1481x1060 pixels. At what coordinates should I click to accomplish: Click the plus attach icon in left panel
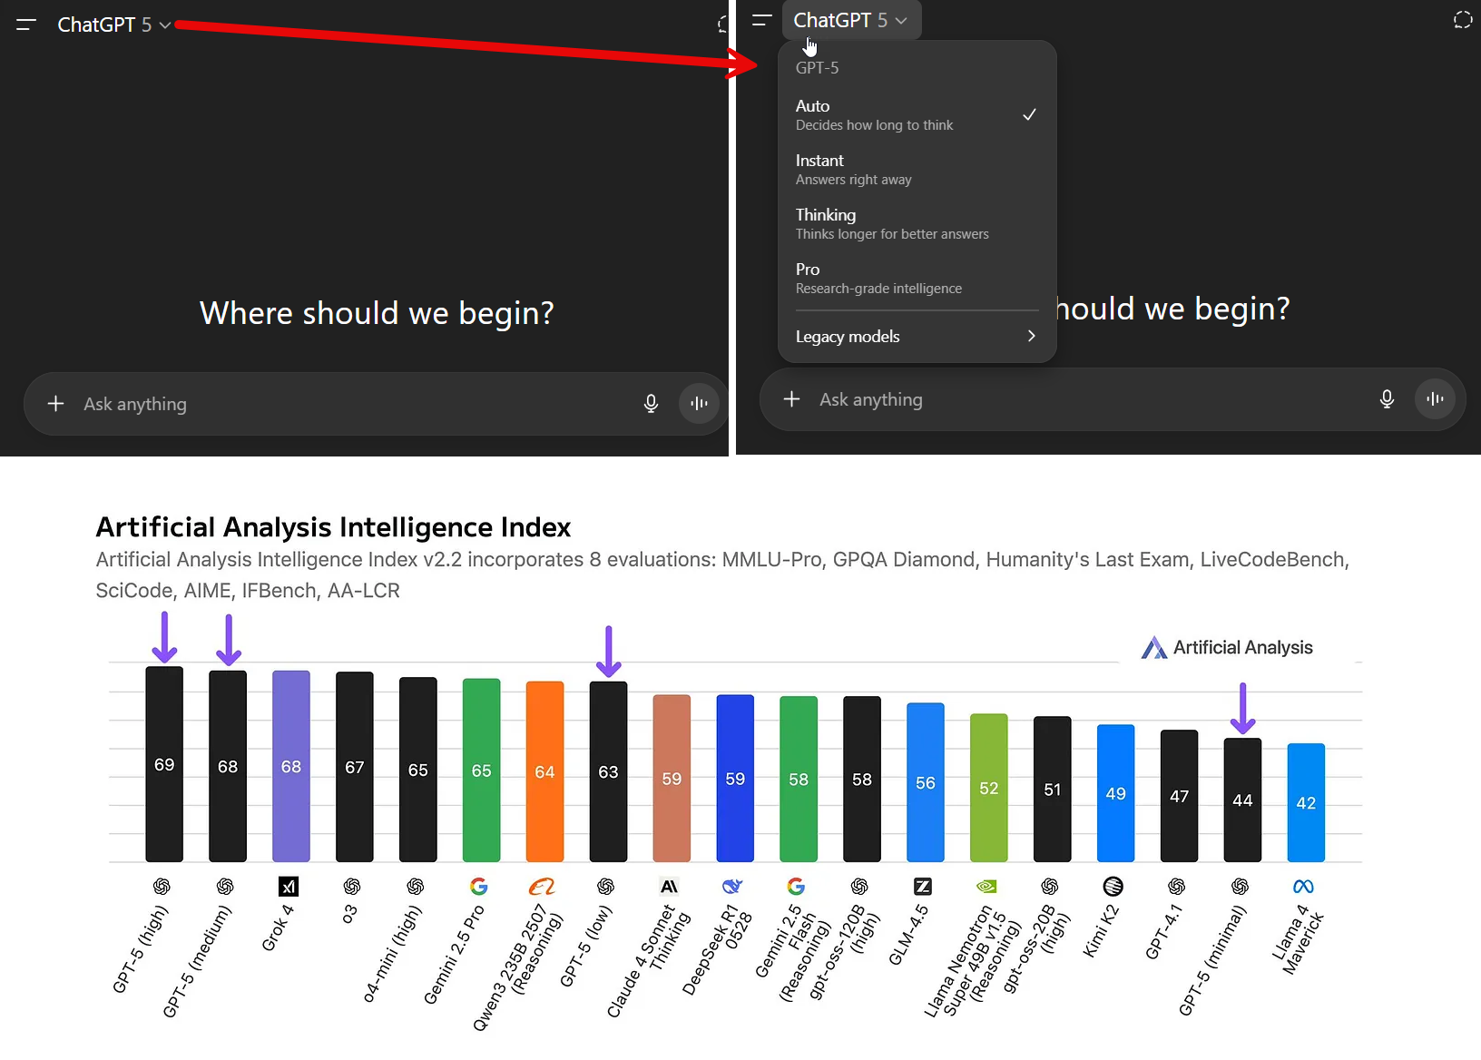click(56, 404)
